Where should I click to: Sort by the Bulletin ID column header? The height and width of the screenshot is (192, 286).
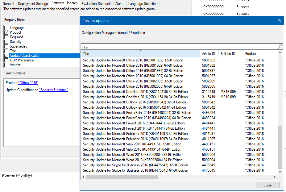(231, 54)
